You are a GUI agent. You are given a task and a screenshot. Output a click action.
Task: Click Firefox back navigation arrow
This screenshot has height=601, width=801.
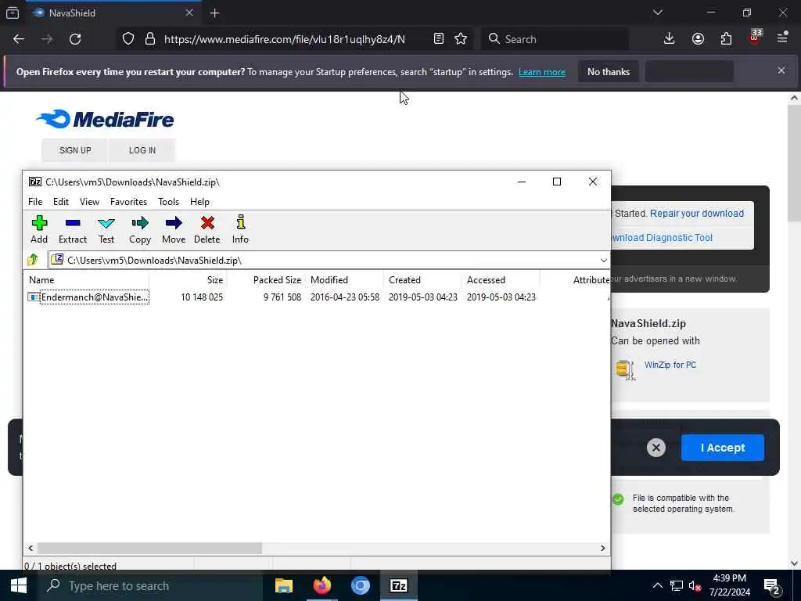point(19,39)
